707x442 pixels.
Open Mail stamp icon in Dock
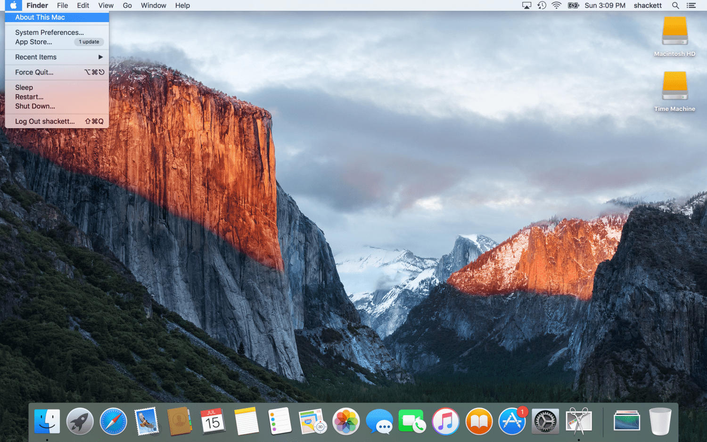(x=147, y=421)
